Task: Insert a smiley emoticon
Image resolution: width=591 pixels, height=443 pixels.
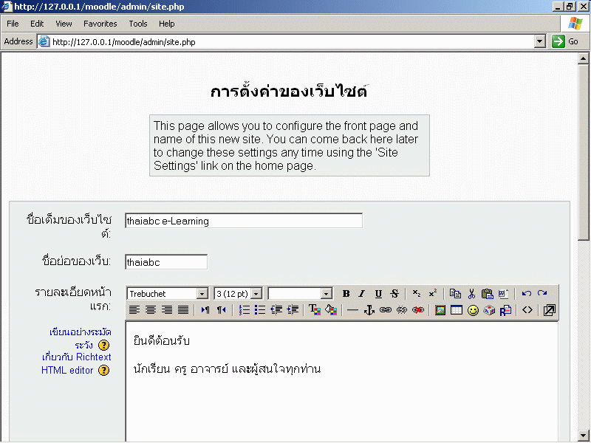Action: coord(473,310)
